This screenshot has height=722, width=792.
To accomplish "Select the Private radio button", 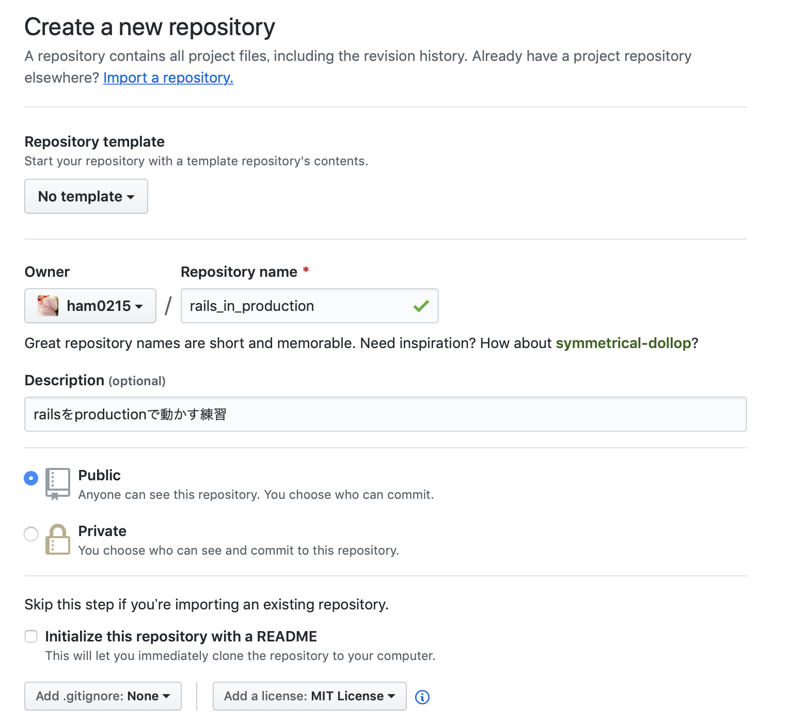I will (31, 534).
